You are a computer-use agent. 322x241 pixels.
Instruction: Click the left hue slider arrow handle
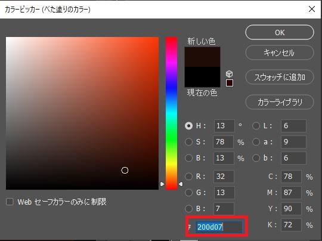pyautogui.click(x=162, y=184)
